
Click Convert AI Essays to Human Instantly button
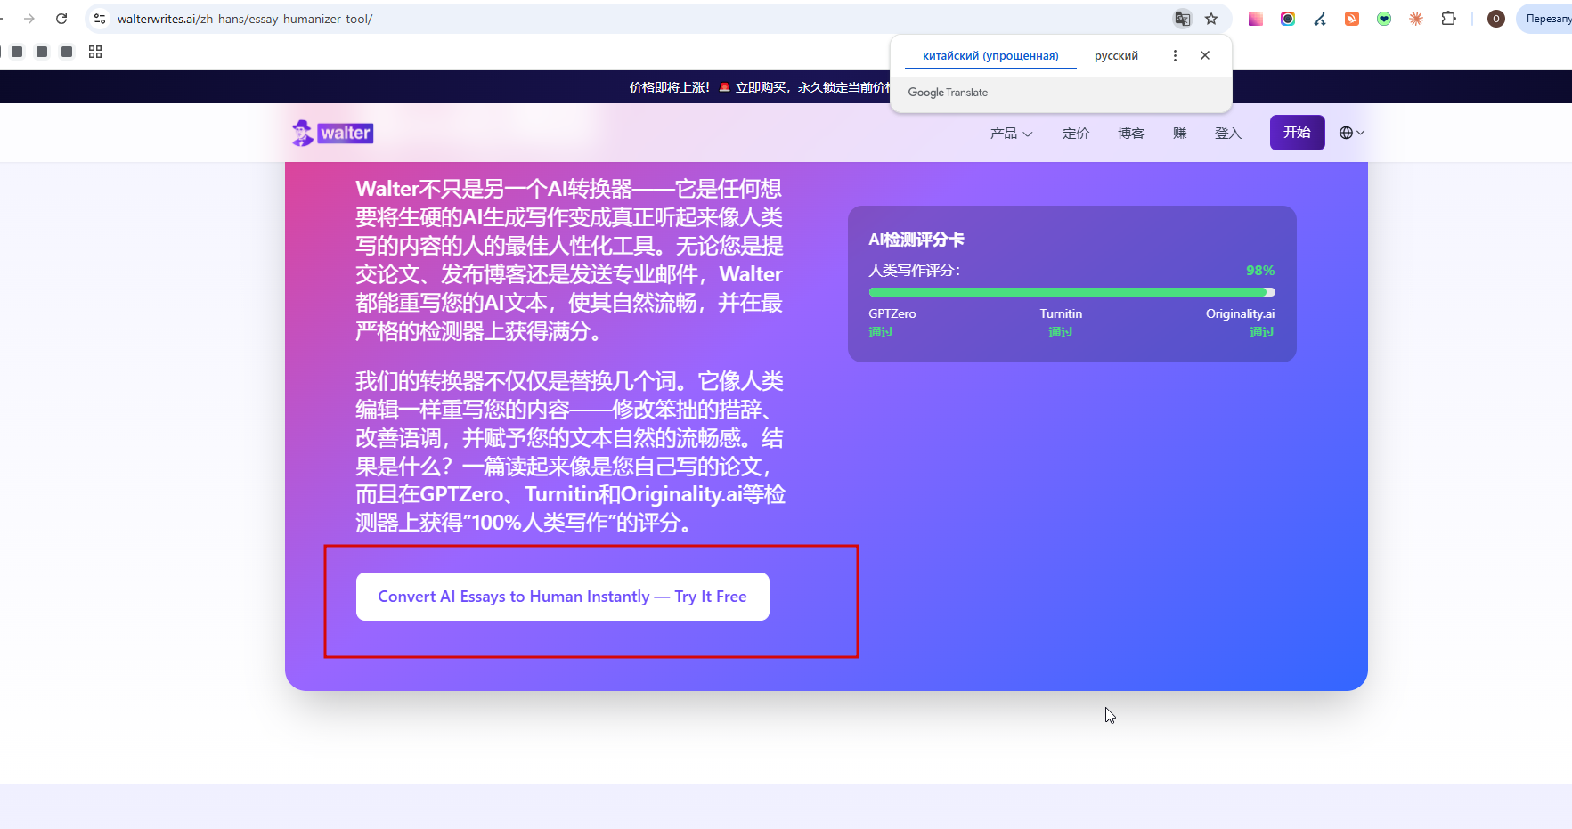563,597
